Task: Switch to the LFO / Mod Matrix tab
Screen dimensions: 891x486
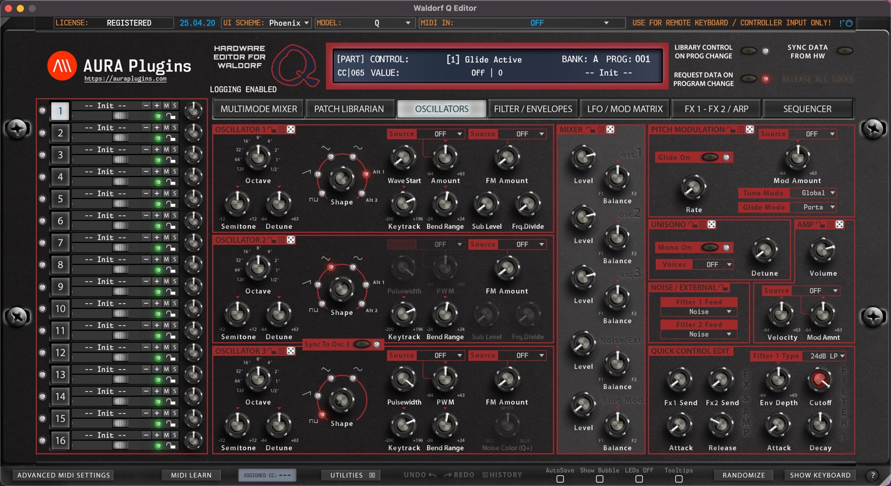Action: click(624, 109)
